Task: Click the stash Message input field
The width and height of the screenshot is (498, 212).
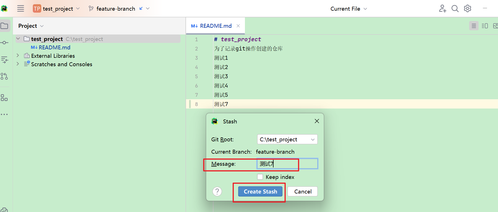Action: point(287,164)
